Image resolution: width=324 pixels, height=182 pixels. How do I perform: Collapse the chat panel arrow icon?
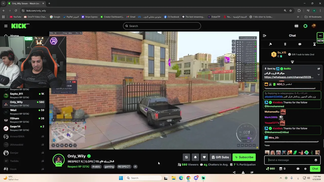coord(265,36)
